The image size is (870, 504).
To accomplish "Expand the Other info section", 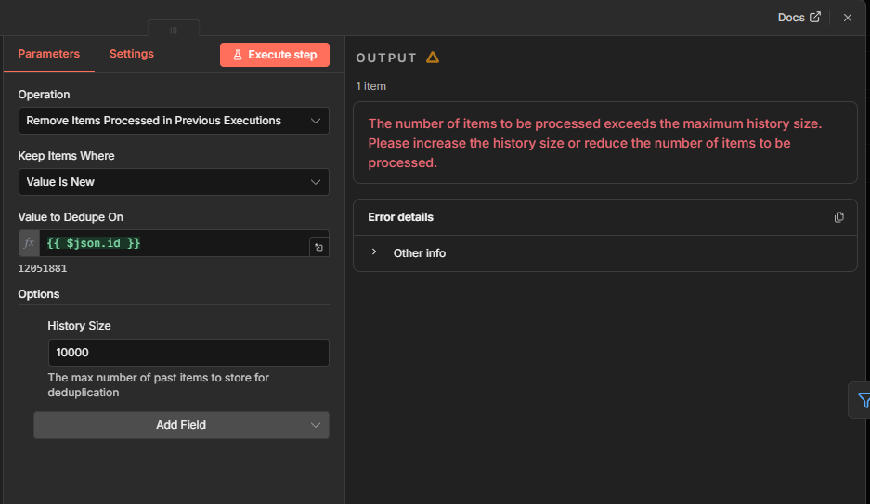I will click(x=374, y=252).
